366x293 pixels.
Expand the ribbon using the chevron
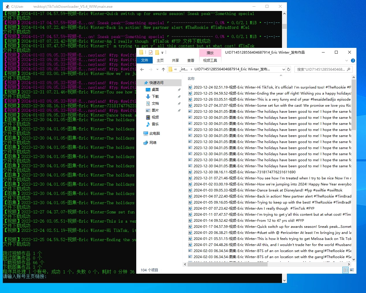pos(347,61)
